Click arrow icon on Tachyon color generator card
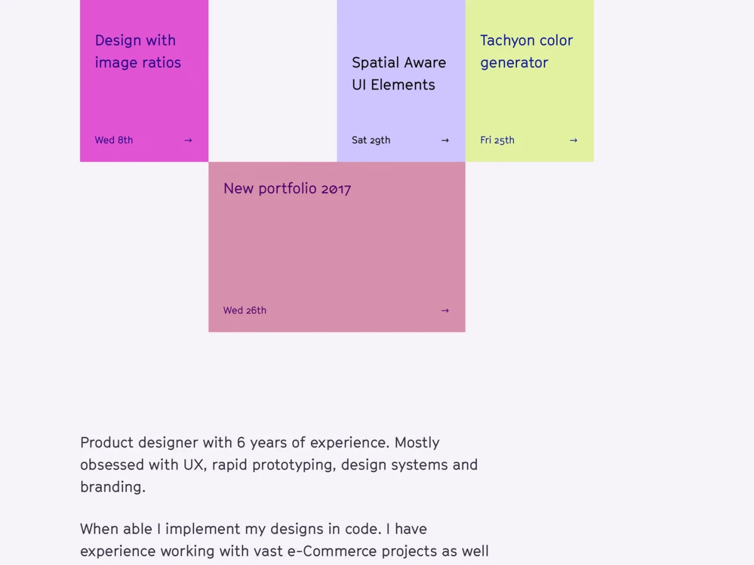 coord(573,140)
